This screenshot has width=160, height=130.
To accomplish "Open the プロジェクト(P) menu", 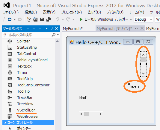I will (x=71, y=12).
